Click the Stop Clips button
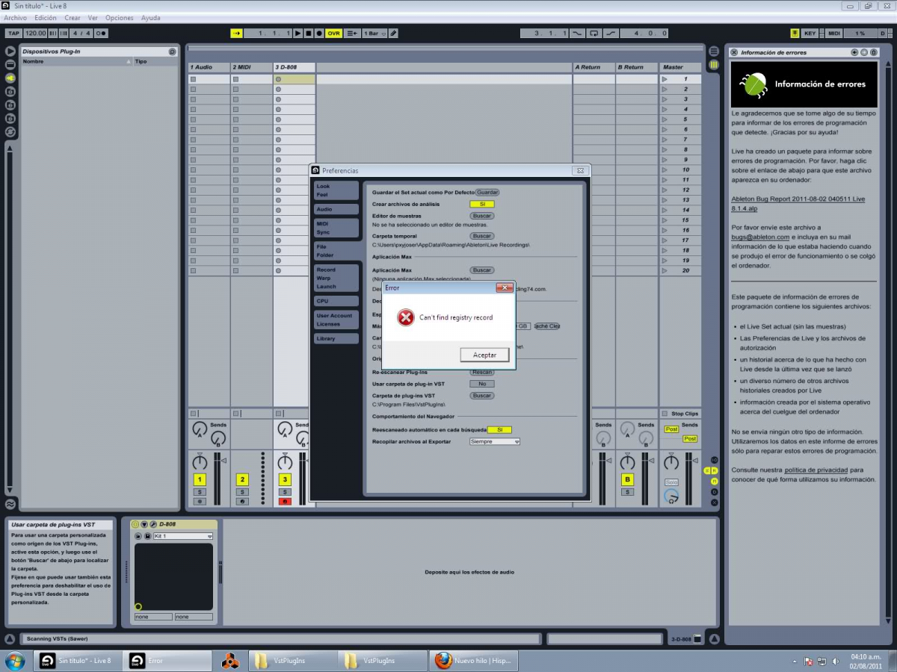Viewport: 897px width, 672px height. (680, 414)
